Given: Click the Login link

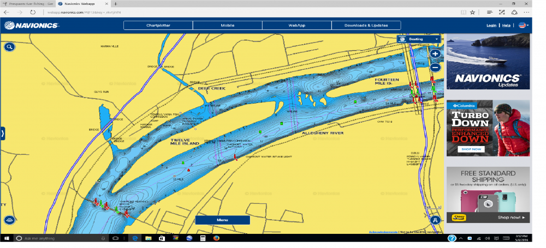Looking at the screenshot, I should [491, 26].
